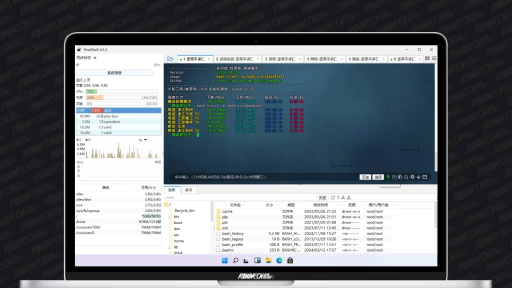The width and height of the screenshot is (512, 288).
Task: Open the network interface 'lo' dropdown
Action: pyautogui.click(x=143, y=139)
